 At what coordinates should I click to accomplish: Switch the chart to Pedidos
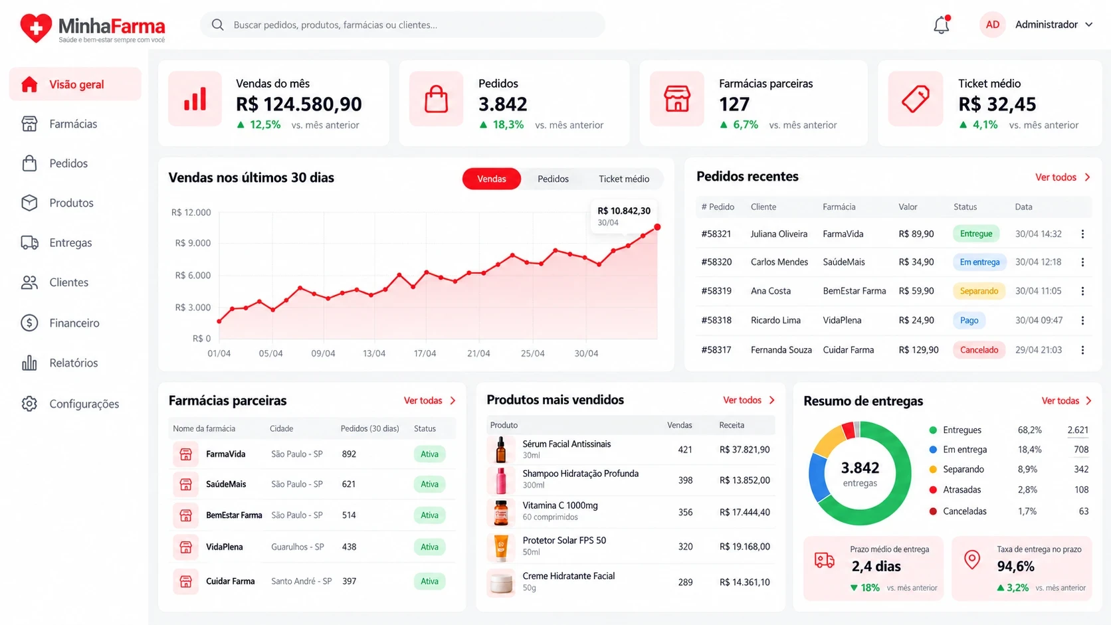click(553, 179)
